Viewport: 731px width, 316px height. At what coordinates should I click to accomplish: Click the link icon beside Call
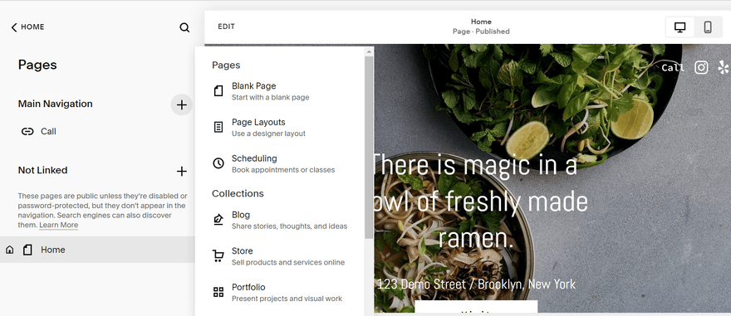(27, 132)
